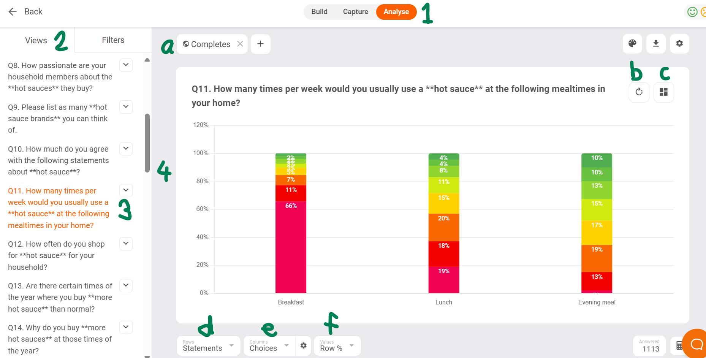Screen dimensions: 706x358
Task: Rotate the chart orientation
Action: point(639,92)
